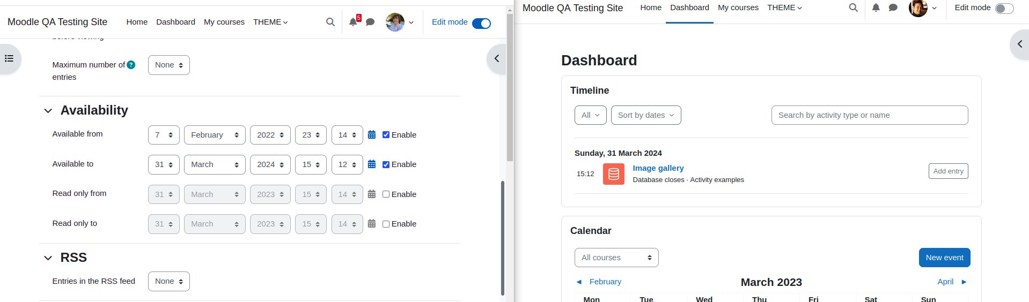
Task: Click the search icon in Dashboard window
Action: [x=853, y=7]
